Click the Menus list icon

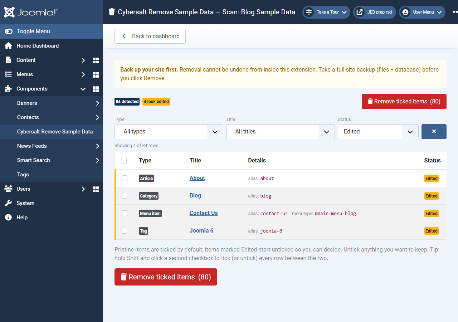[x=8, y=74]
